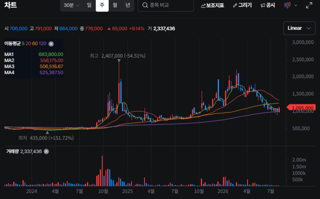Click the candlestick chart type icon
The width and height of the screenshot is (320, 199).
(287, 5)
